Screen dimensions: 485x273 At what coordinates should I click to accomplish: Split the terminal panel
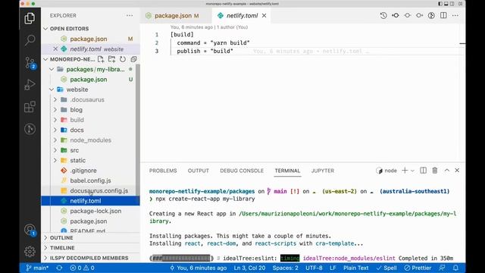click(423, 171)
